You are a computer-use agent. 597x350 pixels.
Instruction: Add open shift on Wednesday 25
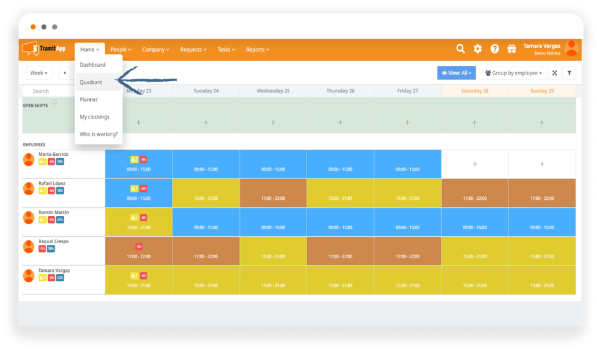(273, 122)
